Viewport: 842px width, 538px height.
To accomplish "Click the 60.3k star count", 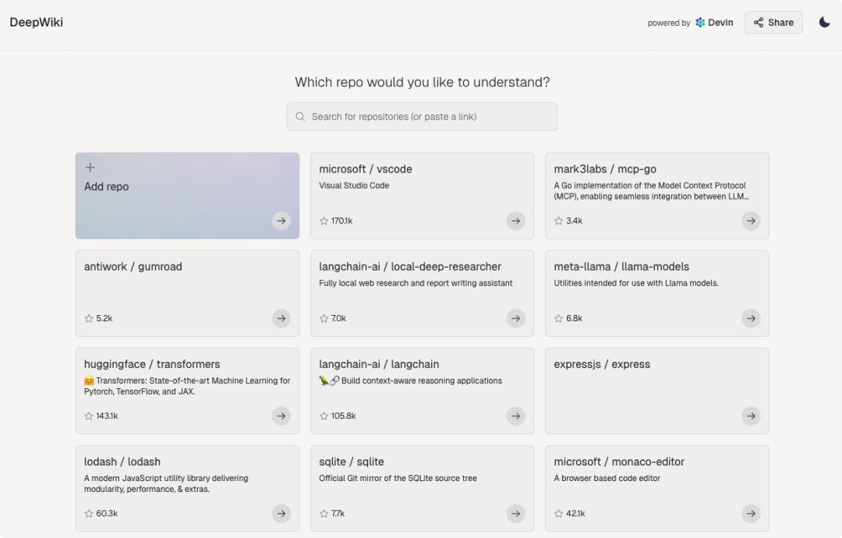I will pos(107,514).
